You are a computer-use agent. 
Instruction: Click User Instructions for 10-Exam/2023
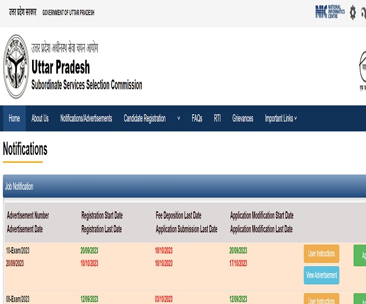point(322,254)
